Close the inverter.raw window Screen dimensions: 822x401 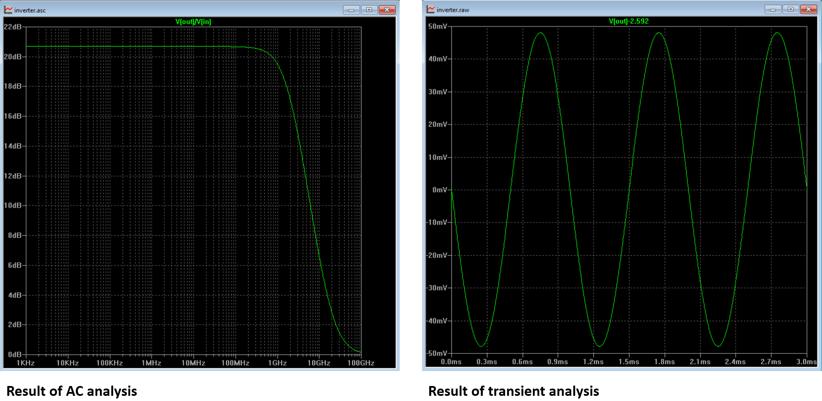click(x=809, y=9)
